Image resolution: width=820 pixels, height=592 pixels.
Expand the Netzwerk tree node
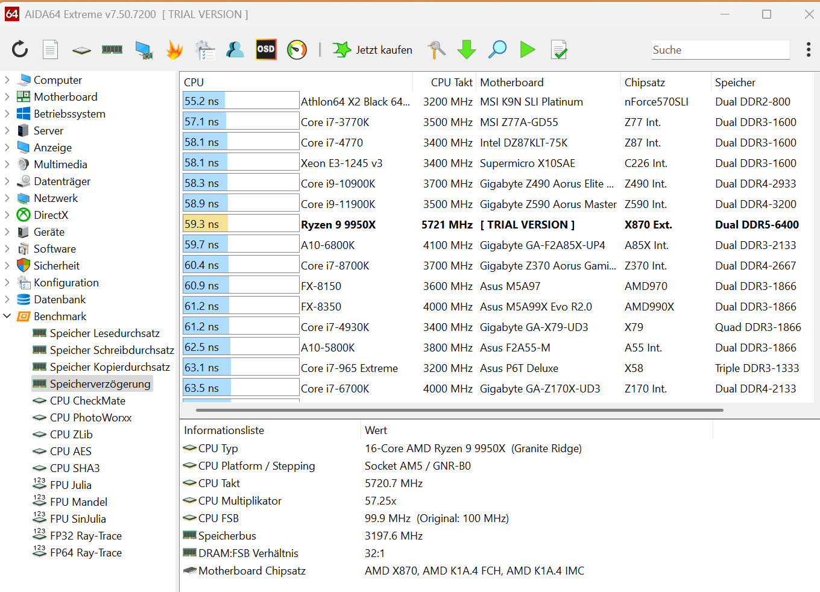[7, 198]
